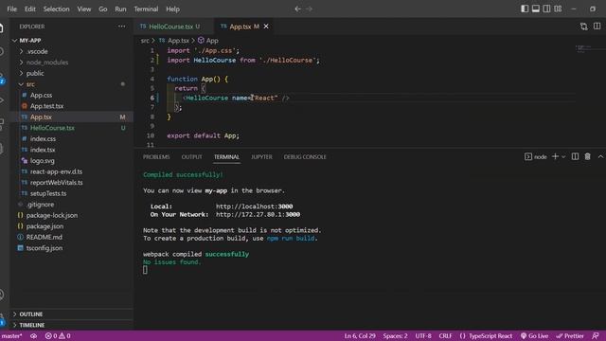Image resolution: width=606 pixels, height=341 pixels.
Task: Expand the node_modules folder
Action: (72, 63)
